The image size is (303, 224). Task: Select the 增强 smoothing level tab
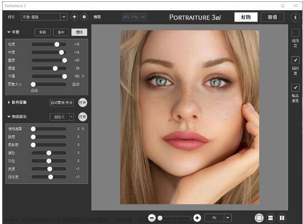79,33
